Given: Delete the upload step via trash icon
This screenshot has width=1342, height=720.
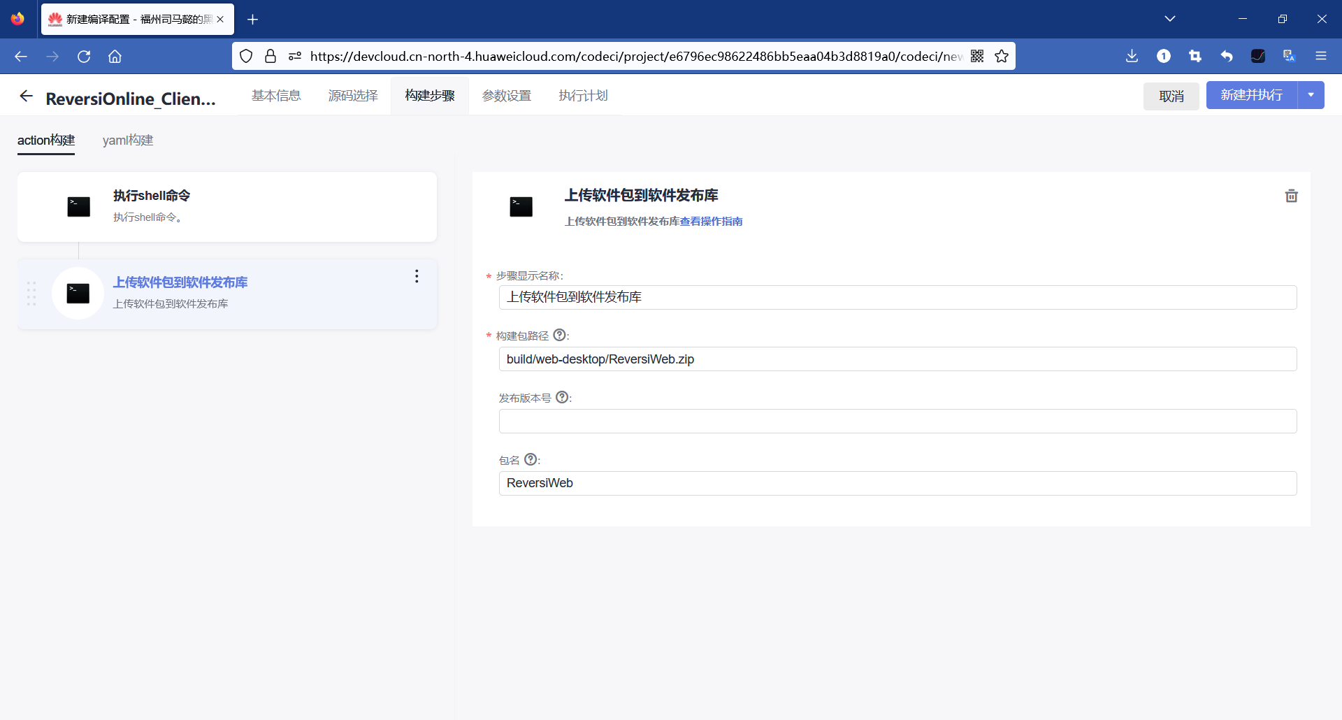Looking at the screenshot, I should click(x=1291, y=196).
